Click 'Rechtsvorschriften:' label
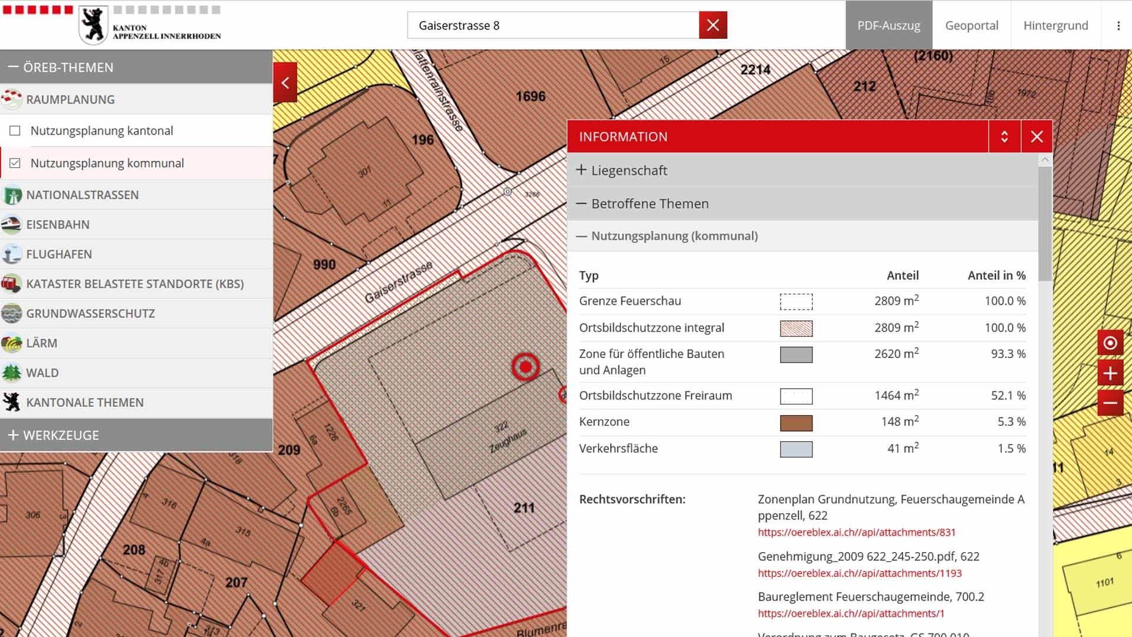 click(632, 499)
